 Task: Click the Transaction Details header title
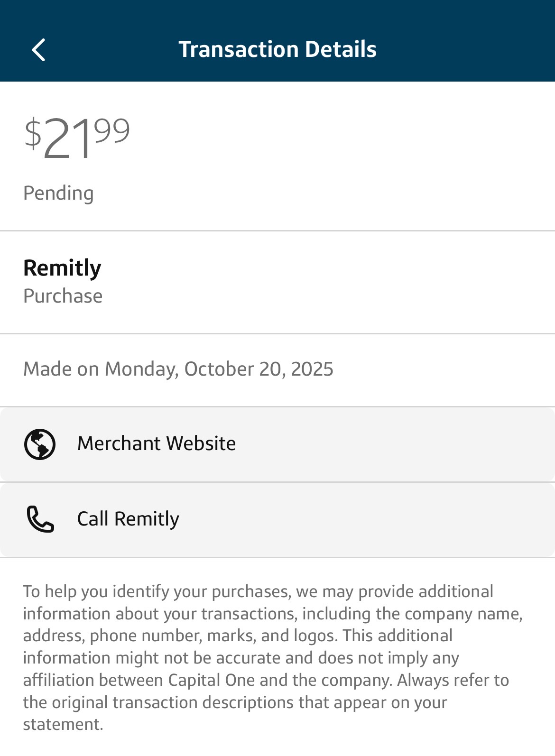277,49
